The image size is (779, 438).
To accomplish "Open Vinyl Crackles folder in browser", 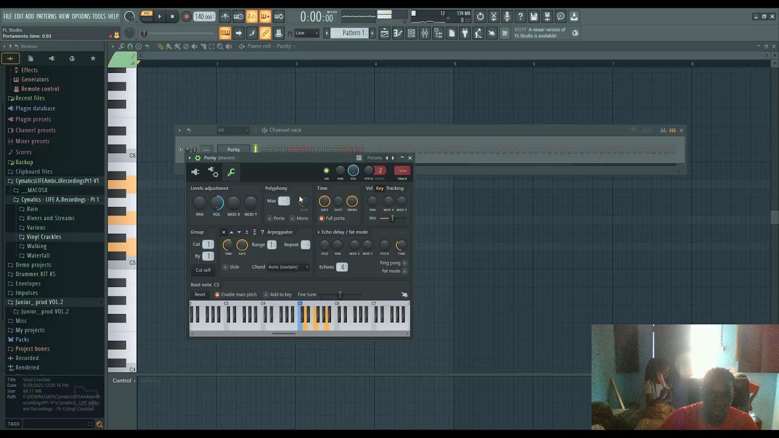I will pyautogui.click(x=44, y=237).
